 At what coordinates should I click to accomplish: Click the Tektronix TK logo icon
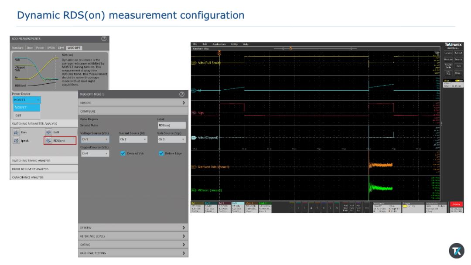click(456, 251)
